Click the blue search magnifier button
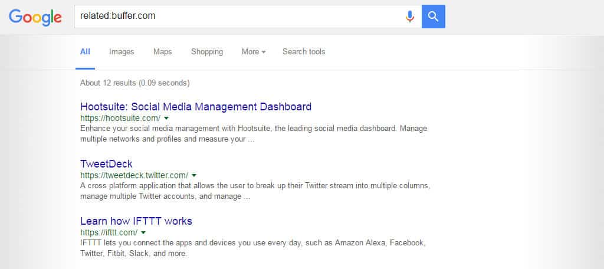 point(434,16)
